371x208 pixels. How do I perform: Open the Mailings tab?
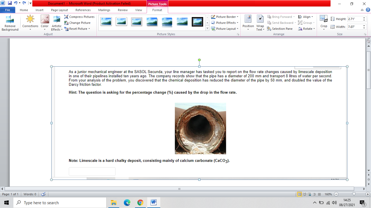[104, 10]
